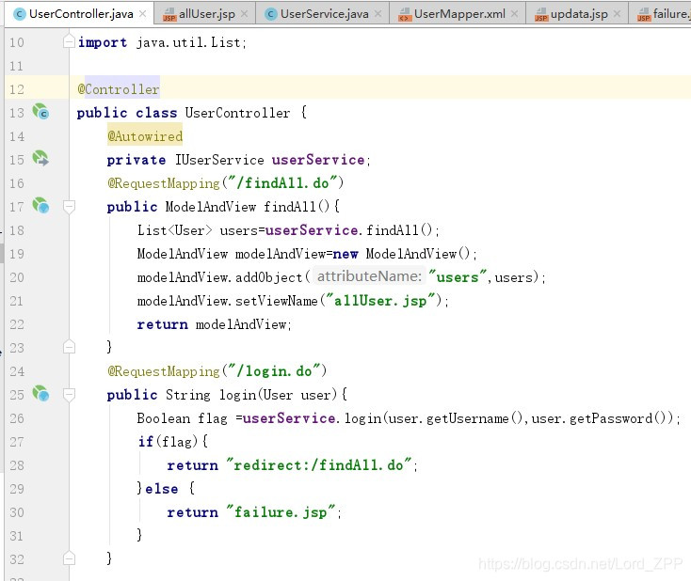Close the UserMapper.xml tab
This screenshot has width=691, height=581.
coord(514,14)
